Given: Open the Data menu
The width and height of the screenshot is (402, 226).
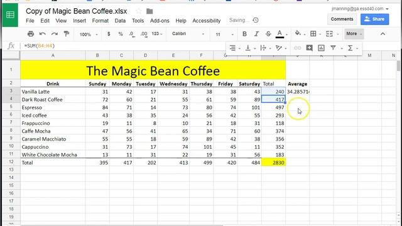Looking at the screenshot, I should coord(120,21).
